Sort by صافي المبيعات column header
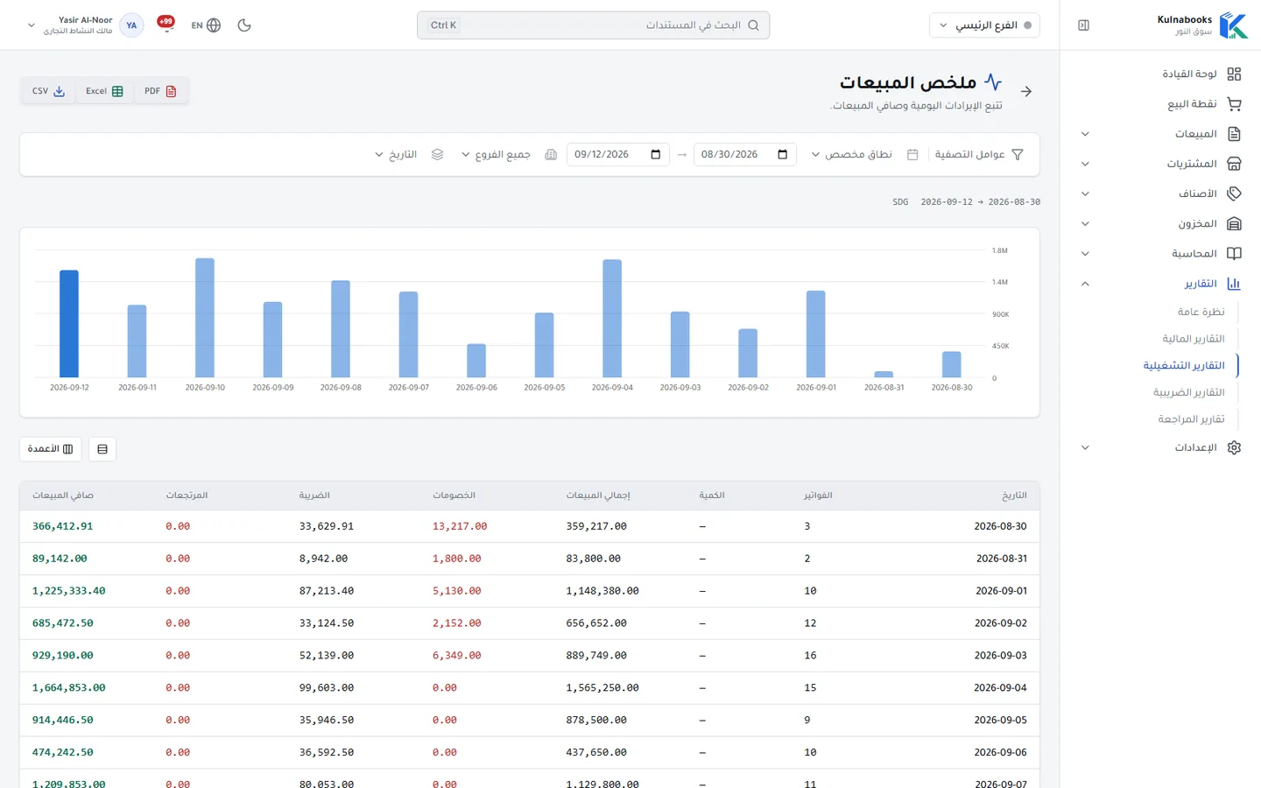Viewport: 1261px width, 788px height. tap(63, 496)
